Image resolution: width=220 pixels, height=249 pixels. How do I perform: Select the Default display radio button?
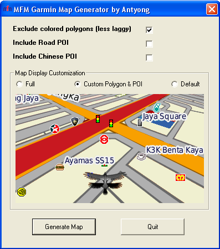tap(175, 84)
